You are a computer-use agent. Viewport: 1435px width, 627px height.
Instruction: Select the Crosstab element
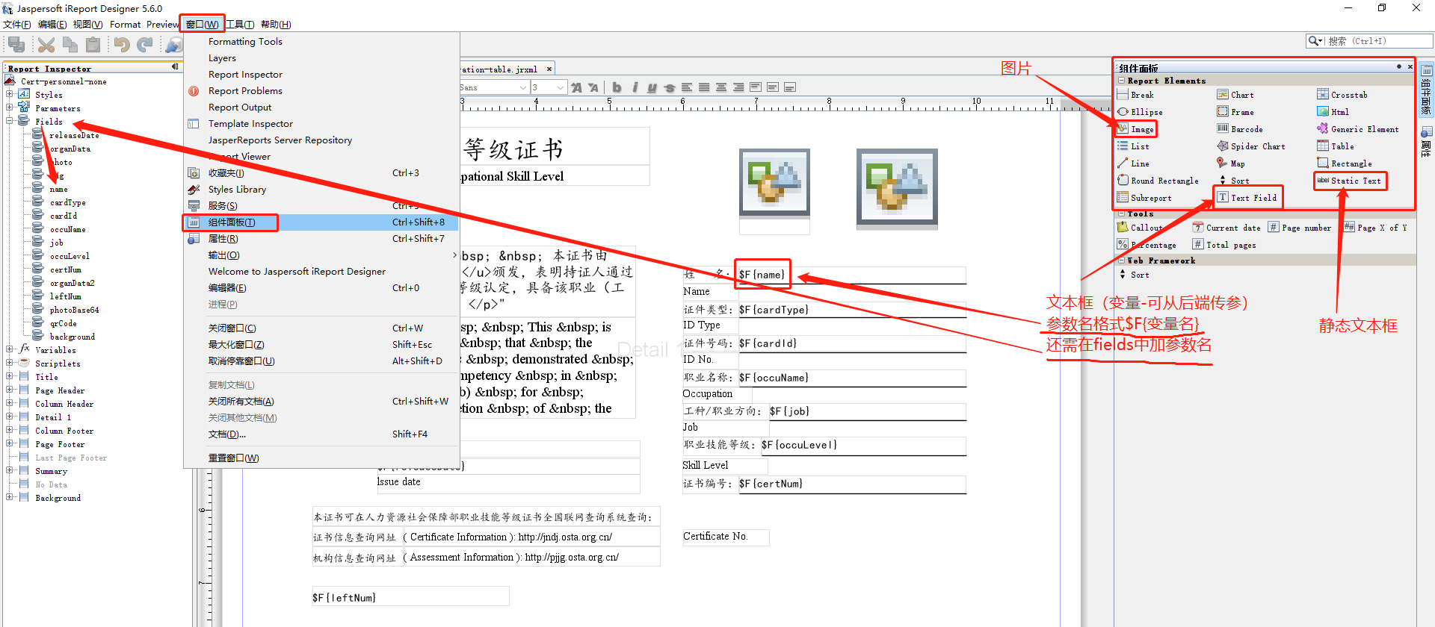1342,95
